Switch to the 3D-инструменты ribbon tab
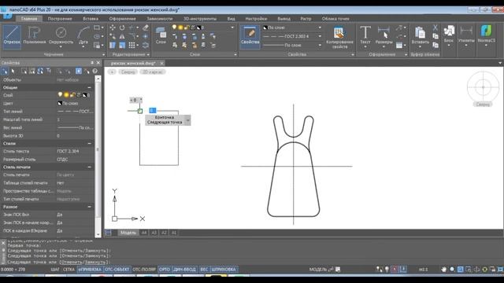504x283 pixels. click(199, 19)
